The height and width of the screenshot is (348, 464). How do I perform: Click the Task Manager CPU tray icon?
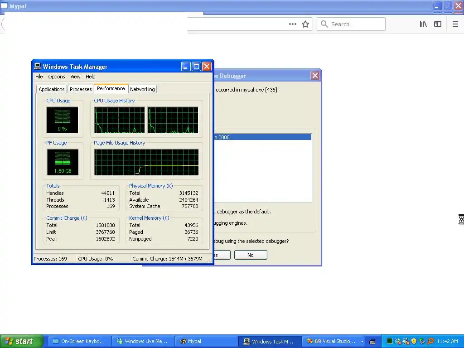[389, 341]
